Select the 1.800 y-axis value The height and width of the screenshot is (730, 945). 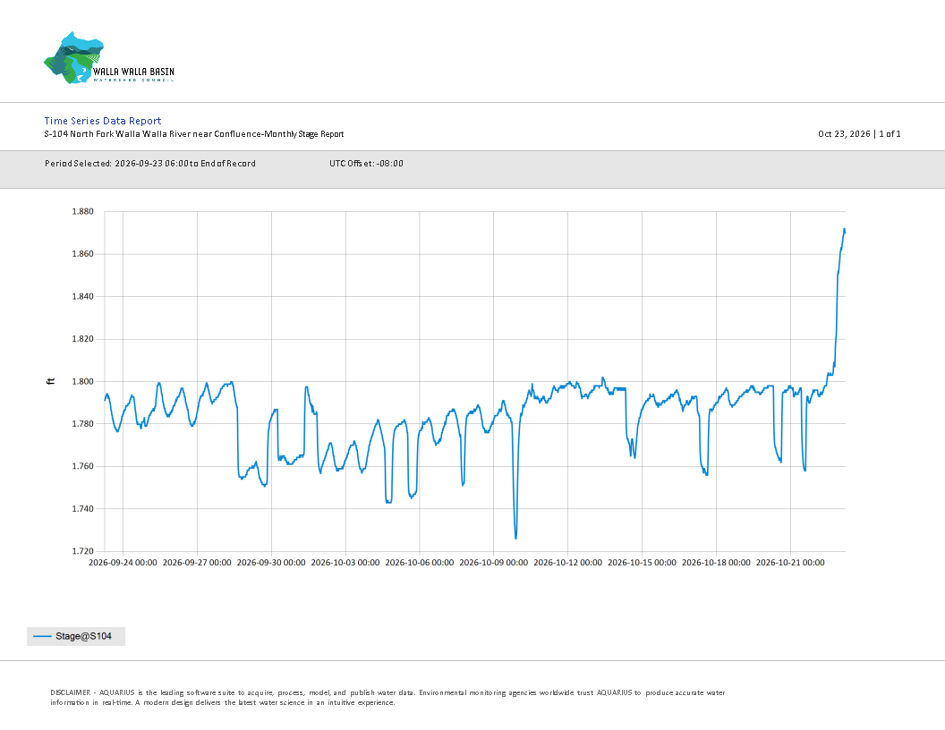(82, 381)
